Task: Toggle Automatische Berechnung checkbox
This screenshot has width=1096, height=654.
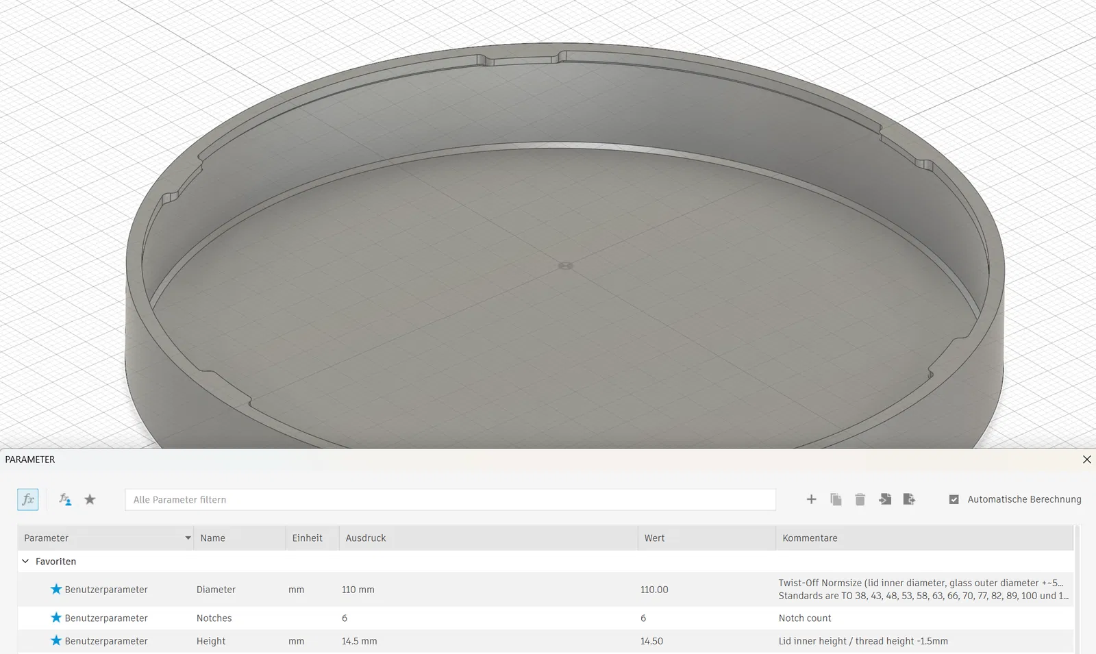Action: point(954,499)
